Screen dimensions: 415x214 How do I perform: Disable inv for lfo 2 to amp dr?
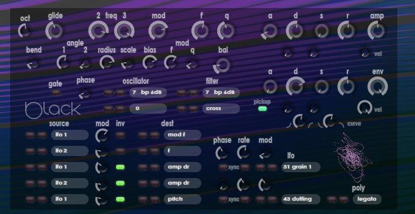[x=120, y=183]
